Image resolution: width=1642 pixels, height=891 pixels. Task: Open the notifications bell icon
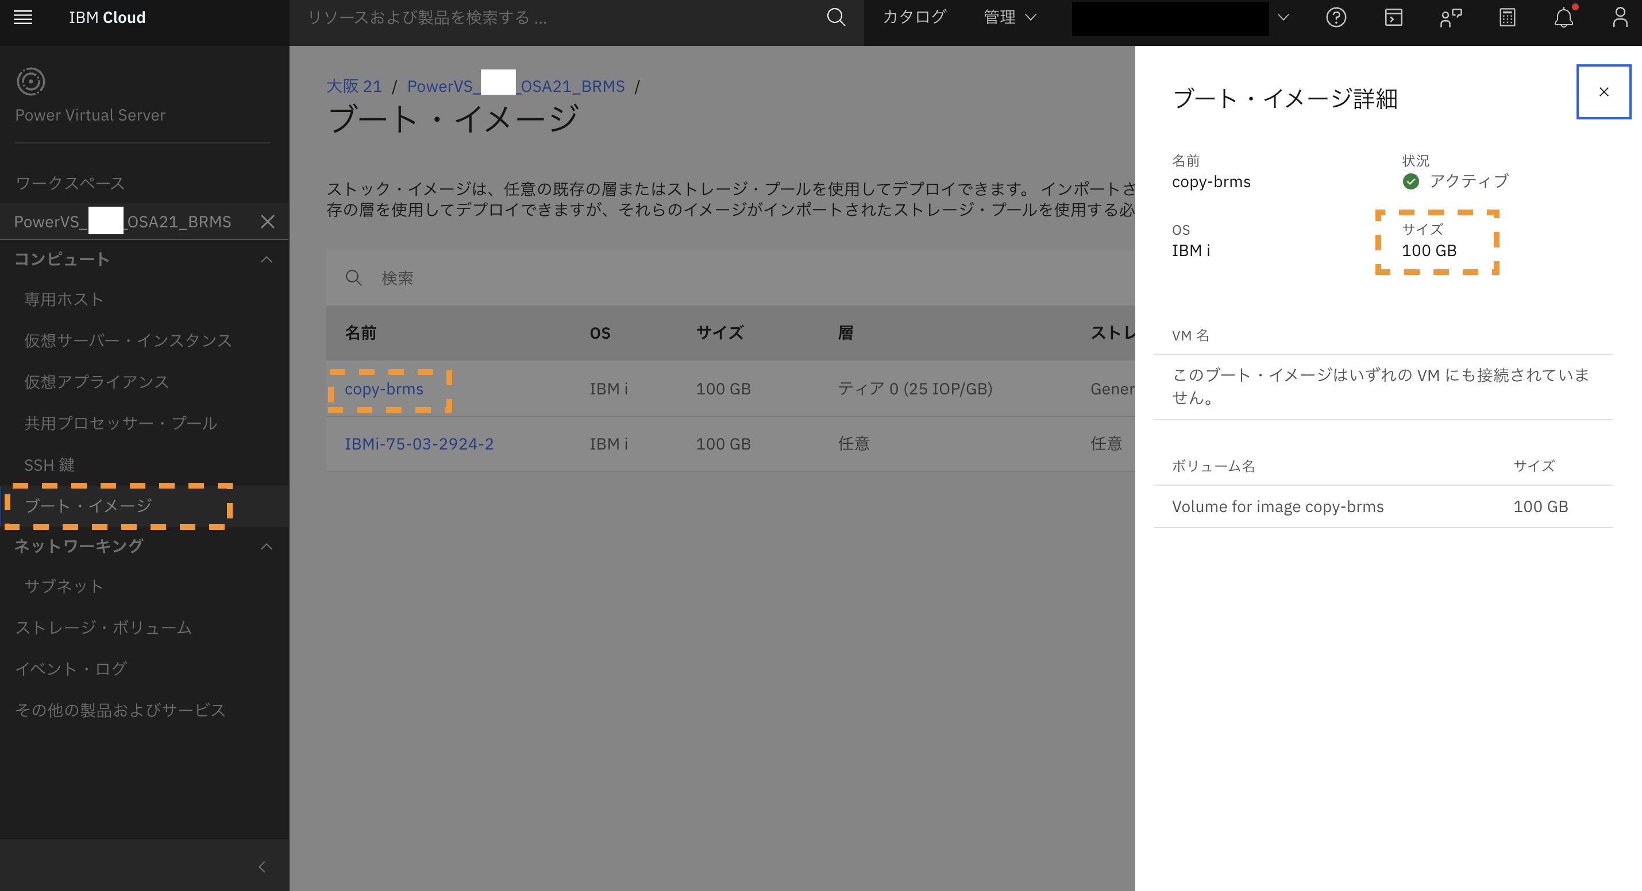coord(1563,17)
